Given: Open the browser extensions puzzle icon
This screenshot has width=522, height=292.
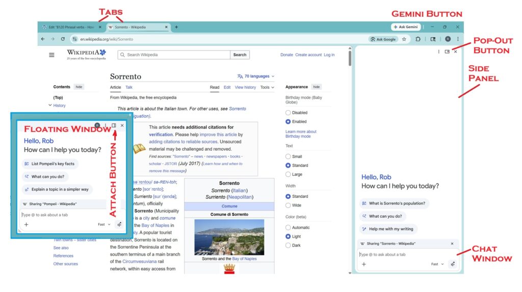Looking at the screenshot, I should click(x=418, y=39).
